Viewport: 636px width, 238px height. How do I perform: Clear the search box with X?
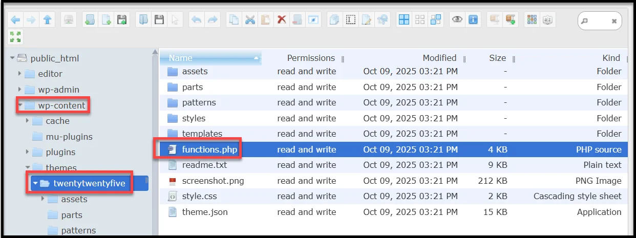(614, 21)
